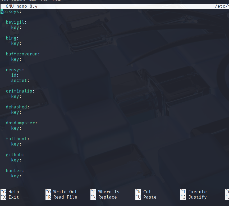The height and width of the screenshot is (206, 229).
Task: Place cursor on "dehashed:" line
Action: tap(17, 107)
